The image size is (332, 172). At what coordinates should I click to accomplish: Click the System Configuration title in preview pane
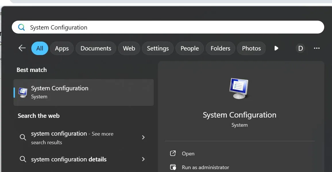pyautogui.click(x=240, y=115)
